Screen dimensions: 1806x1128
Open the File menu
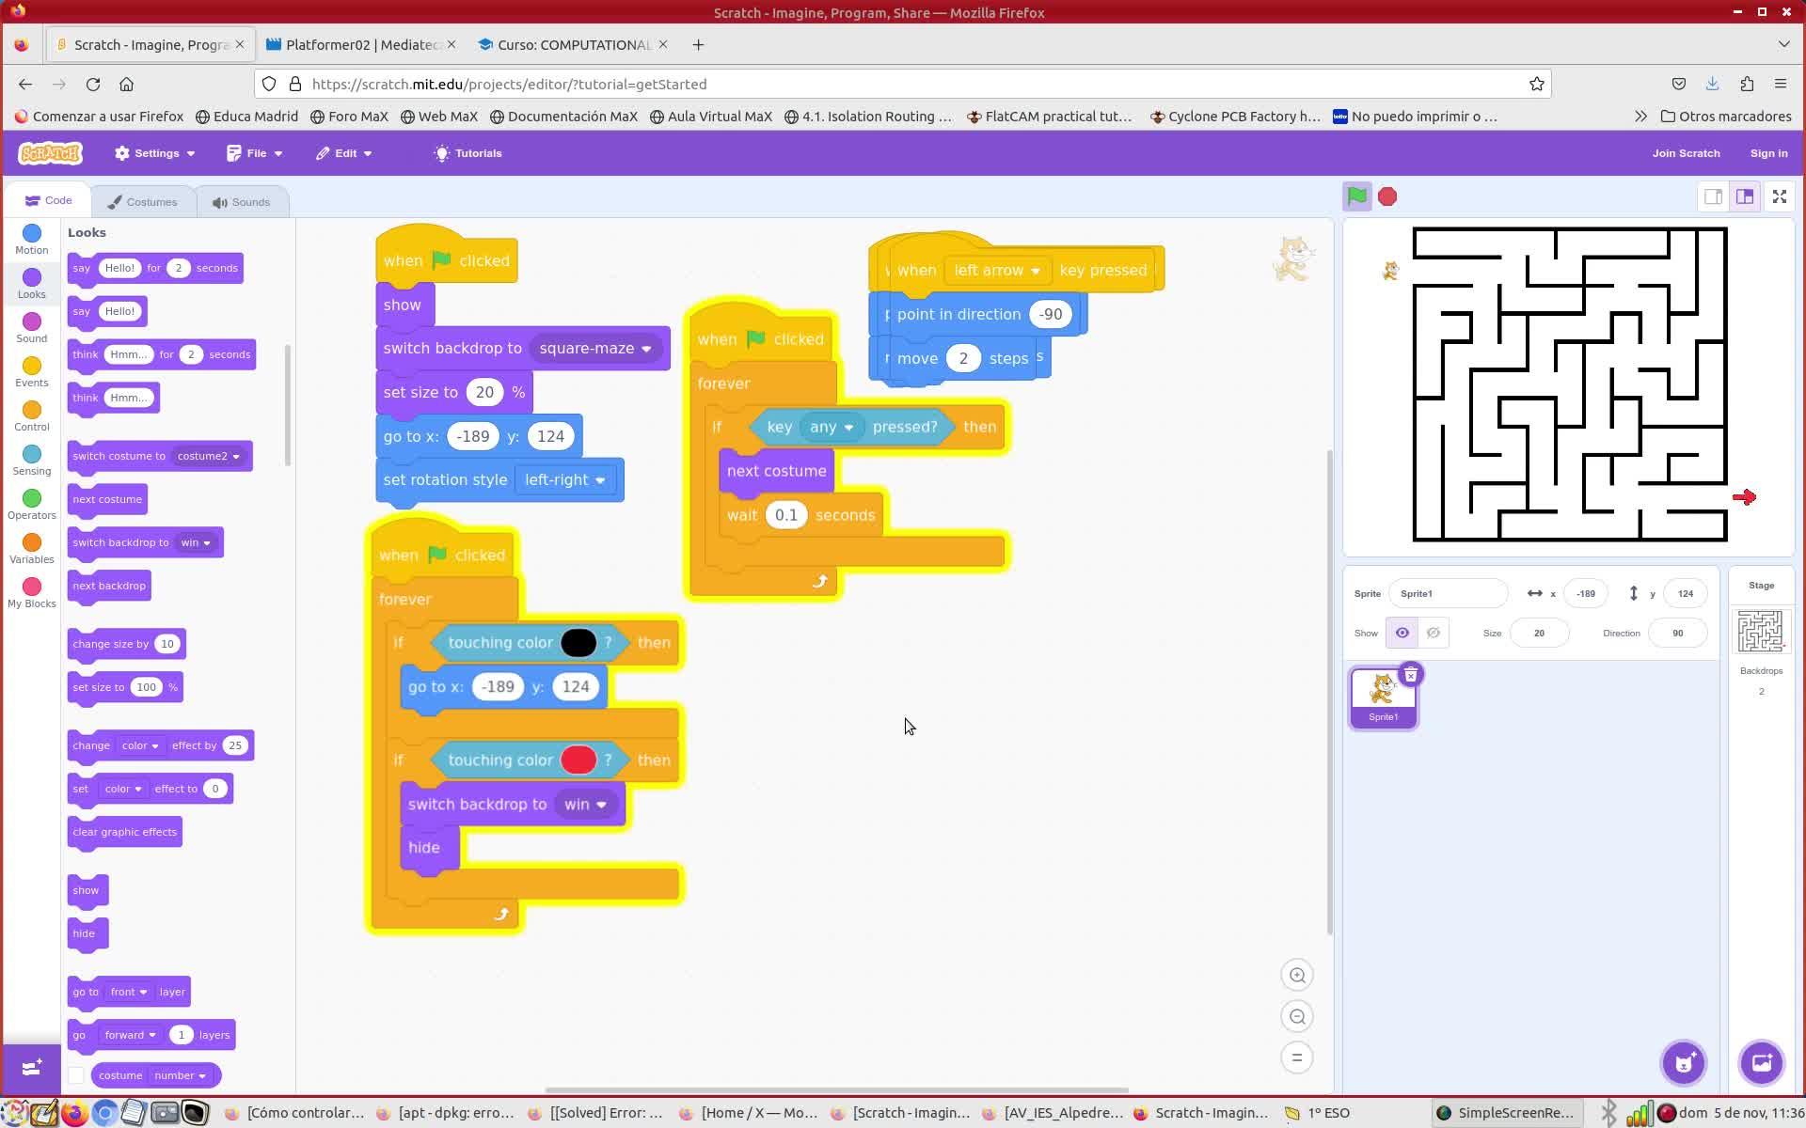(255, 153)
